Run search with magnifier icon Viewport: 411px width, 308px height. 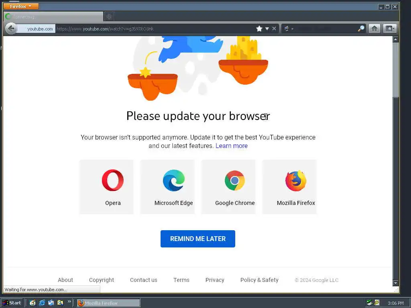click(361, 28)
